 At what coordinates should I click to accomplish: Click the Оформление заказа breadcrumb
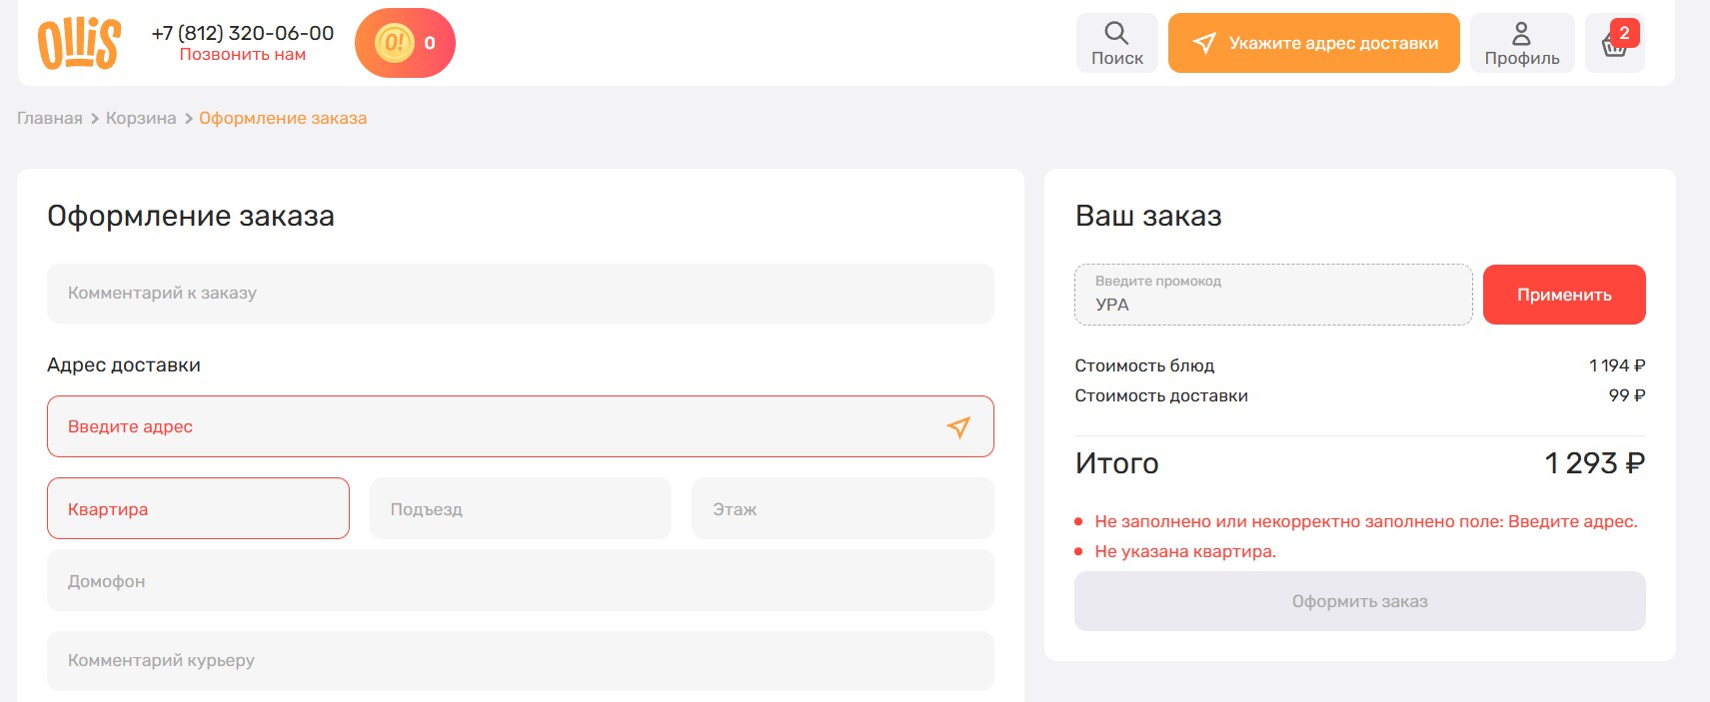[283, 118]
